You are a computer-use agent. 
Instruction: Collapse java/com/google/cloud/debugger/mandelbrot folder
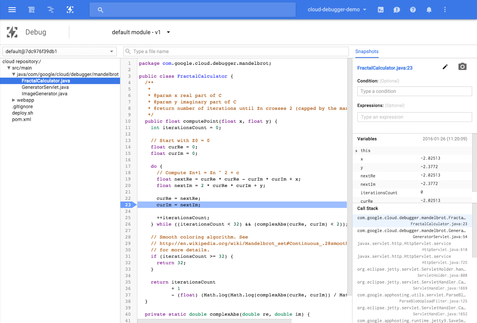click(x=14, y=74)
